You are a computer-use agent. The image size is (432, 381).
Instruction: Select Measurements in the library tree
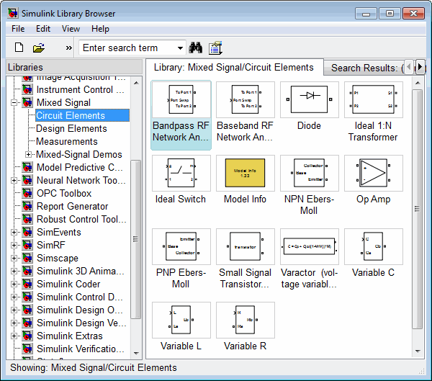click(x=67, y=142)
